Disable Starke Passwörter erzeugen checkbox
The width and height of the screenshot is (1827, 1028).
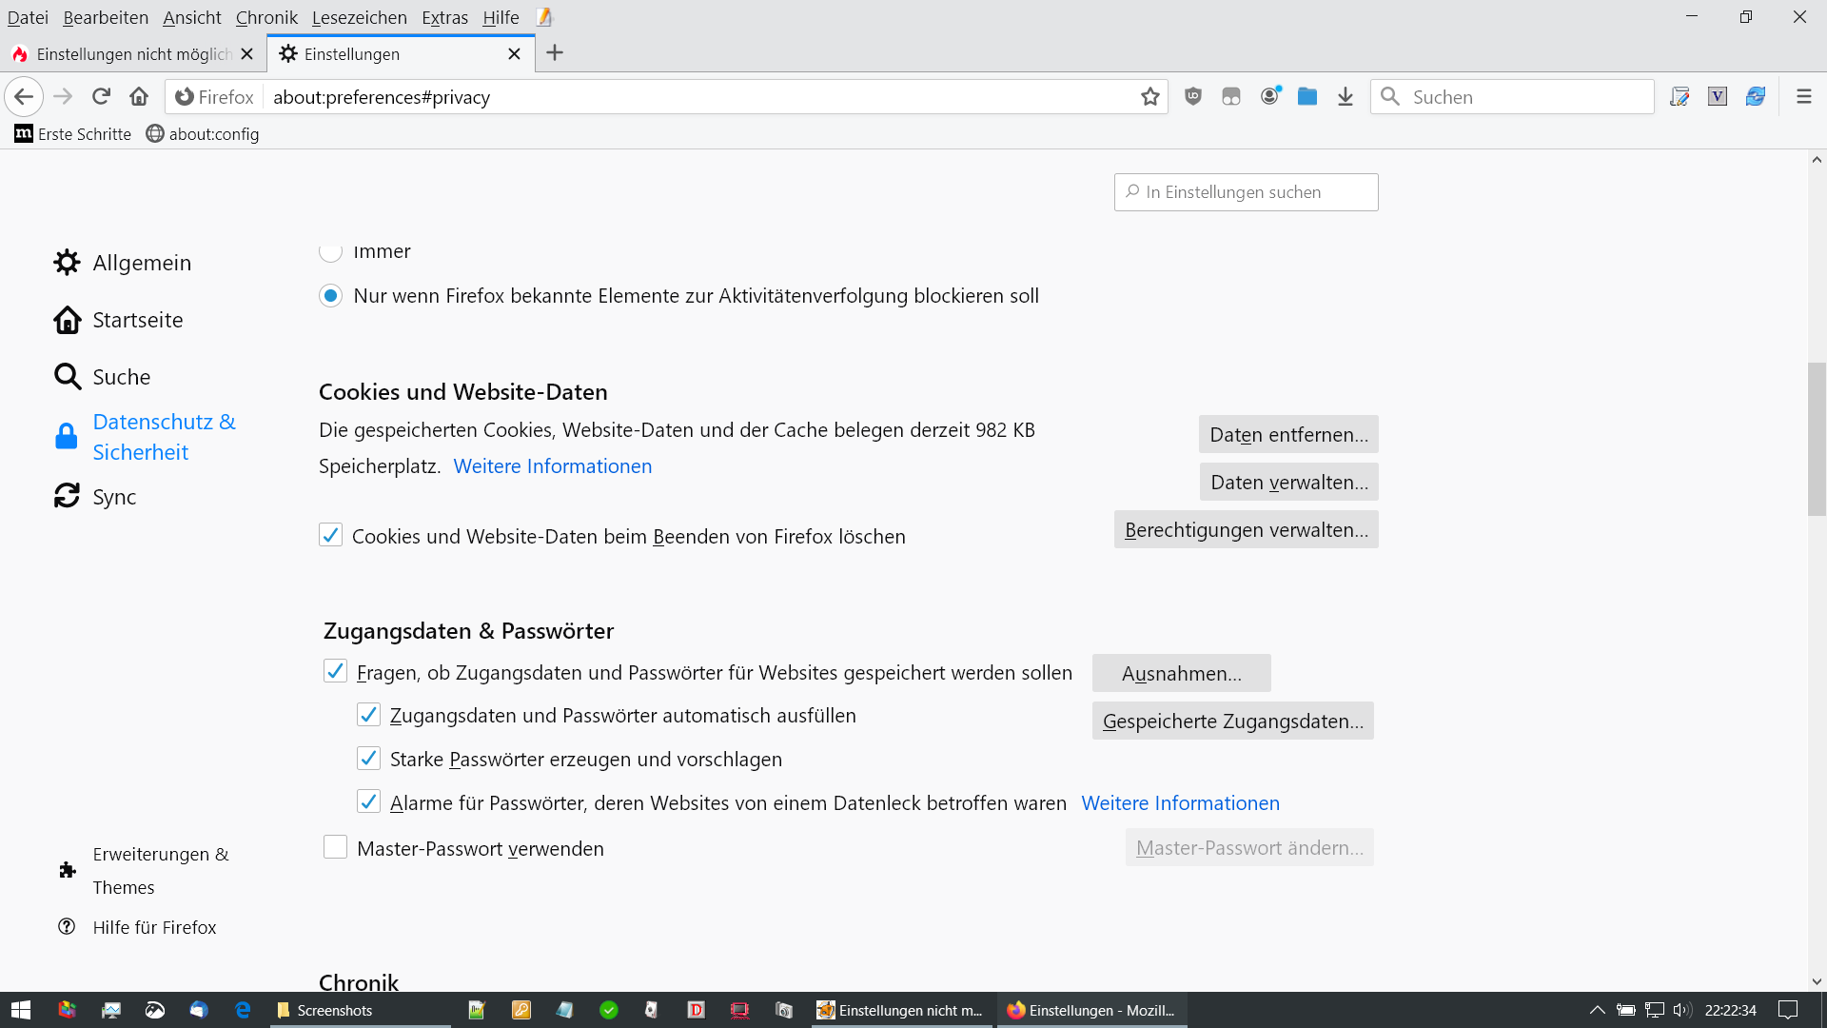click(368, 759)
